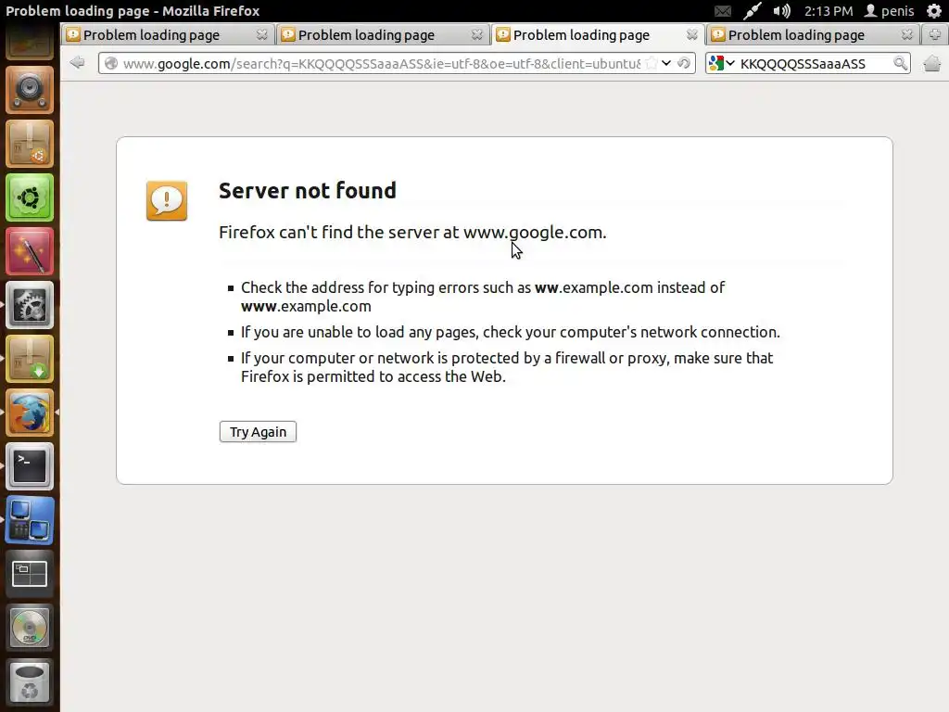Open the Trash launcher icon
The width and height of the screenshot is (949, 712).
[30, 681]
